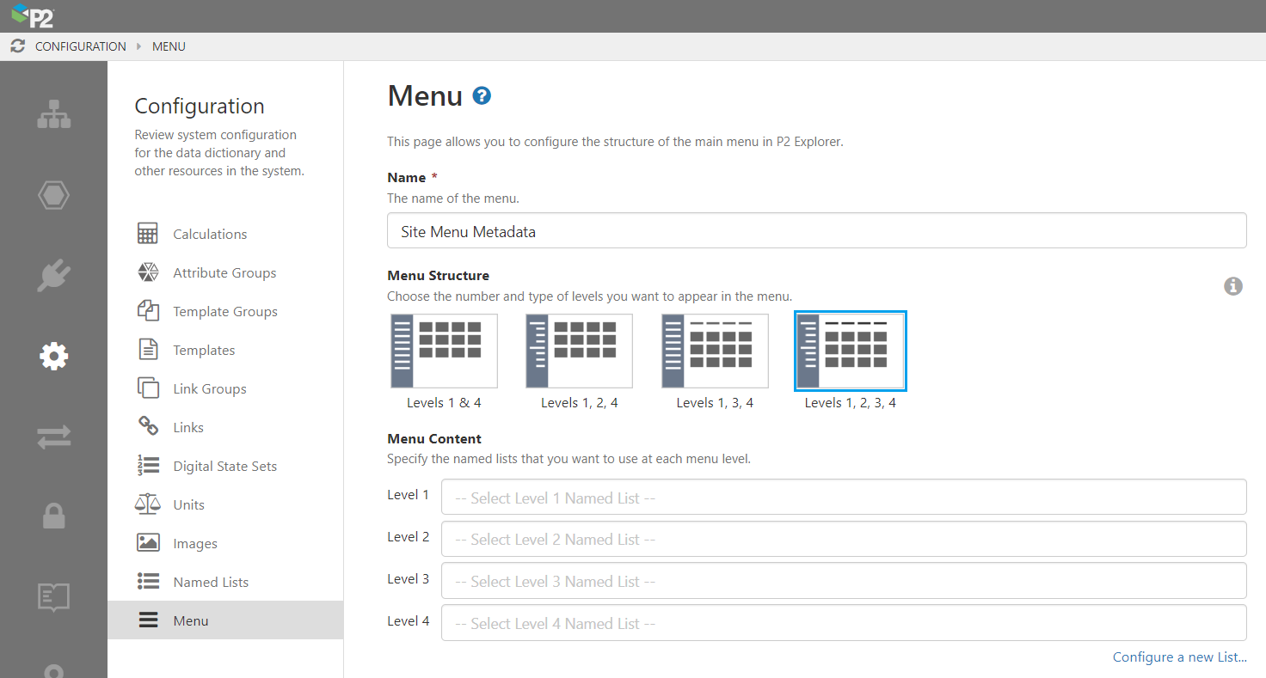Choose the Levels 1 & 4 structure

click(x=444, y=351)
